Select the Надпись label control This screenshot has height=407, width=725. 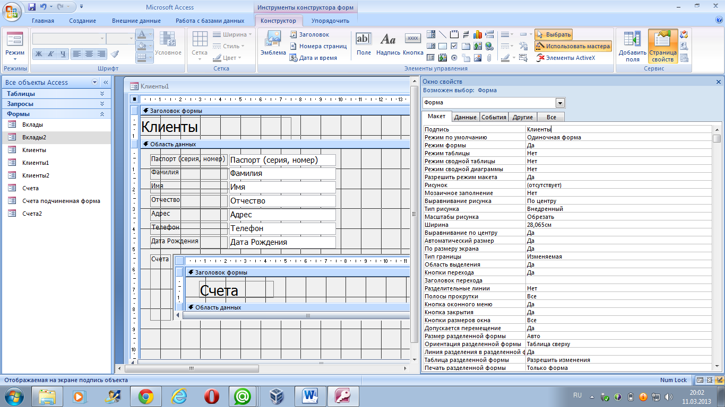click(388, 44)
